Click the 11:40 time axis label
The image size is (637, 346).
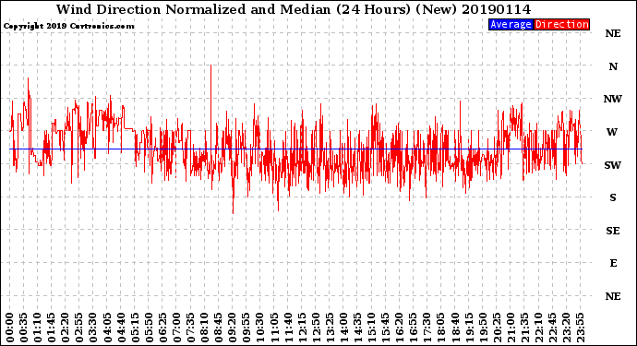288,328
